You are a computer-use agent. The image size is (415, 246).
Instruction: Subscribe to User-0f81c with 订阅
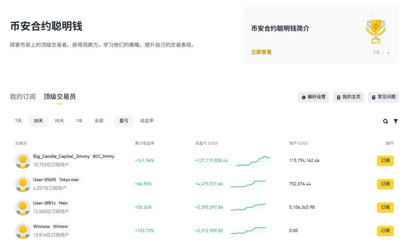click(x=385, y=207)
